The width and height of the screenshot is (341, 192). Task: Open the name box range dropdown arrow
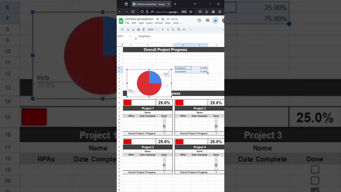(x=130, y=36)
